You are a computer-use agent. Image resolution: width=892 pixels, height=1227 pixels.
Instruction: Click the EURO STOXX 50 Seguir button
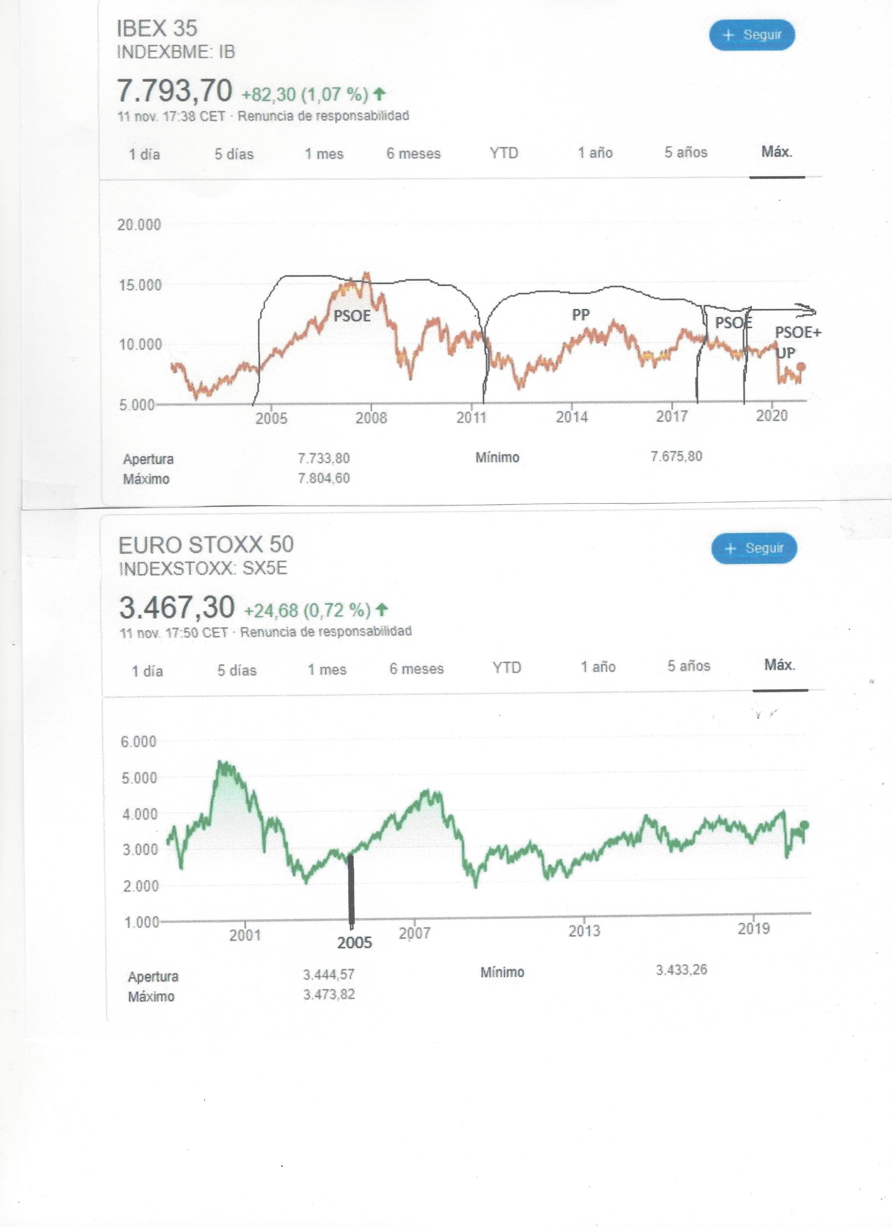(754, 548)
